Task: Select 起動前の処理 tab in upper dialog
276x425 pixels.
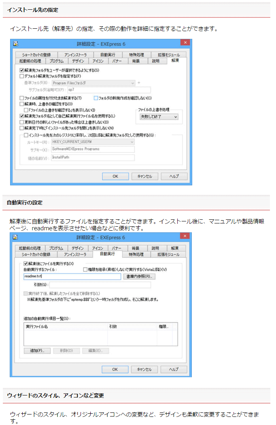Action: (x=30, y=61)
